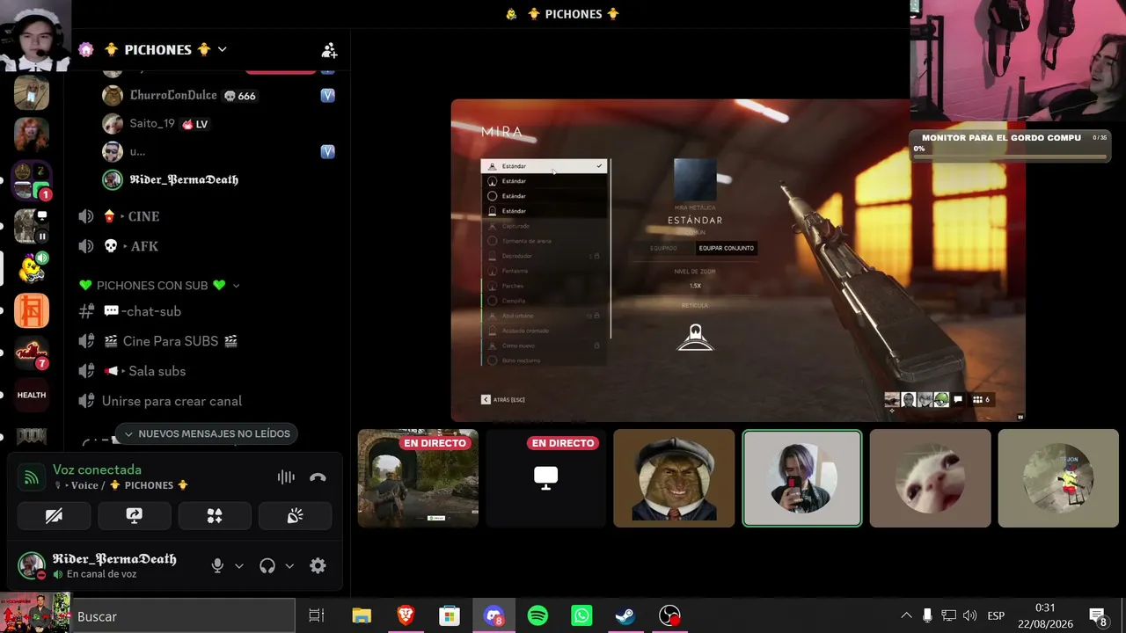Go back with Atrás [ESC] button
Image resolution: width=1126 pixels, height=633 pixels.
(x=503, y=399)
